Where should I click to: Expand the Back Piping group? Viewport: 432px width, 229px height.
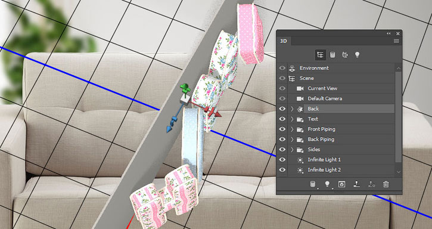click(x=292, y=140)
